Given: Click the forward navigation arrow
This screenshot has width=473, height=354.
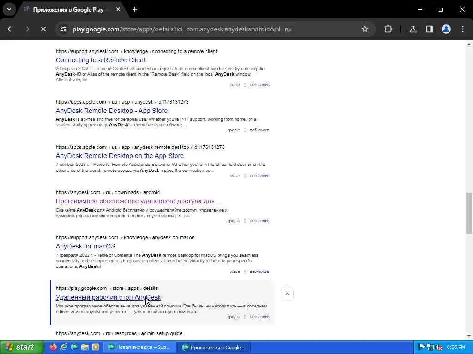Looking at the screenshot, I should pyautogui.click(x=27, y=29).
